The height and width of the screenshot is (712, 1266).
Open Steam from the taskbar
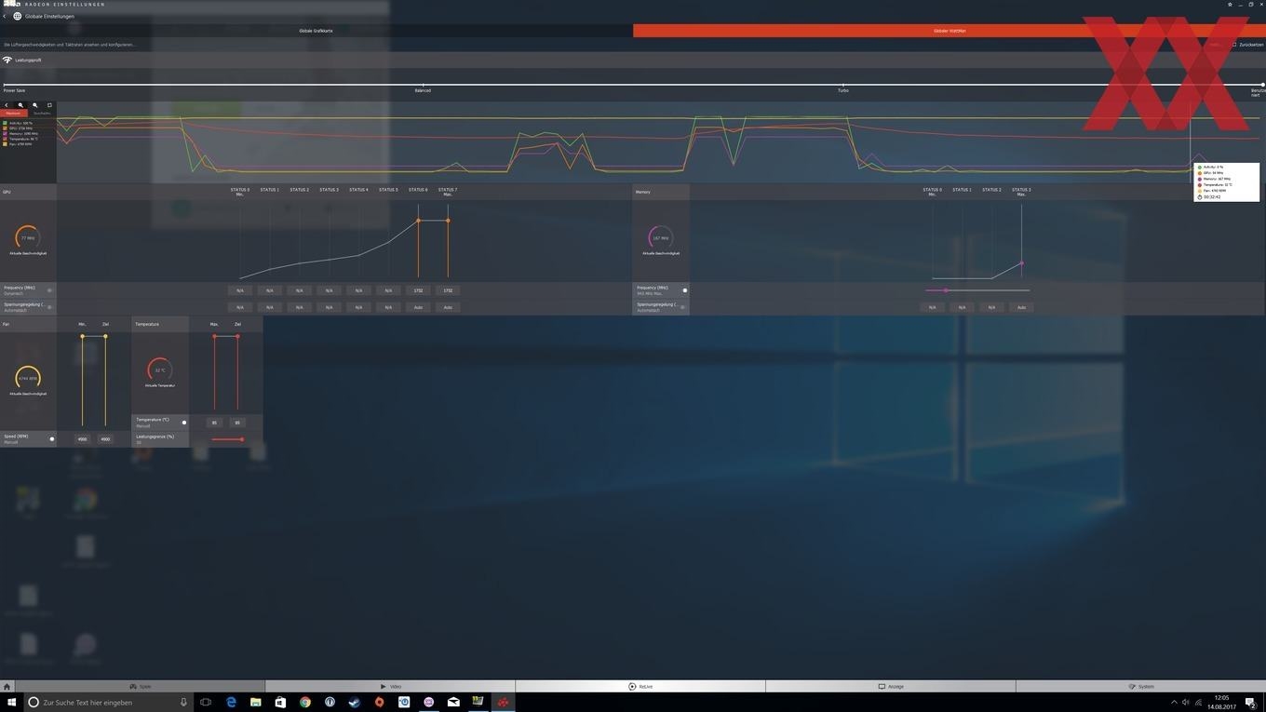coord(354,703)
